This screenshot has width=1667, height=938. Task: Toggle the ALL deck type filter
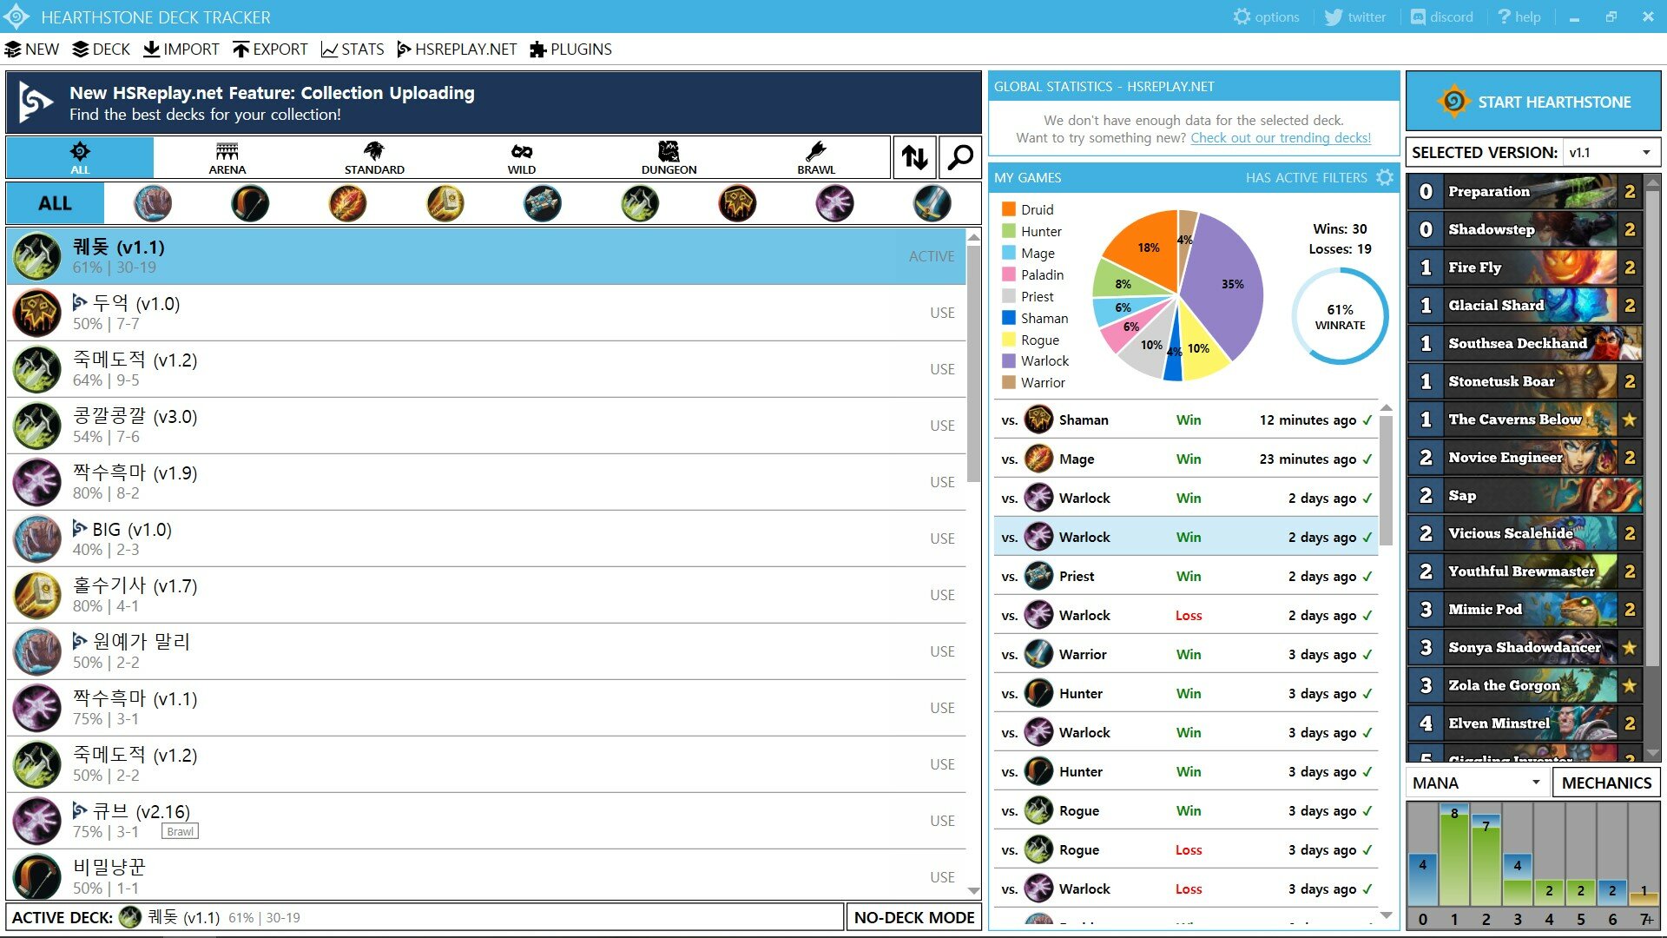point(80,157)
